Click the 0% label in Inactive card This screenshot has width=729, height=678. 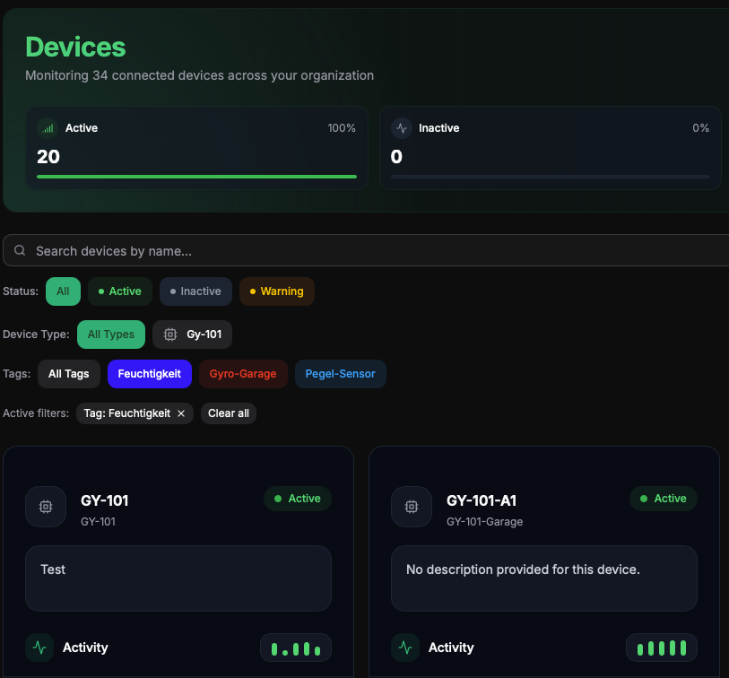click(701, 128)
